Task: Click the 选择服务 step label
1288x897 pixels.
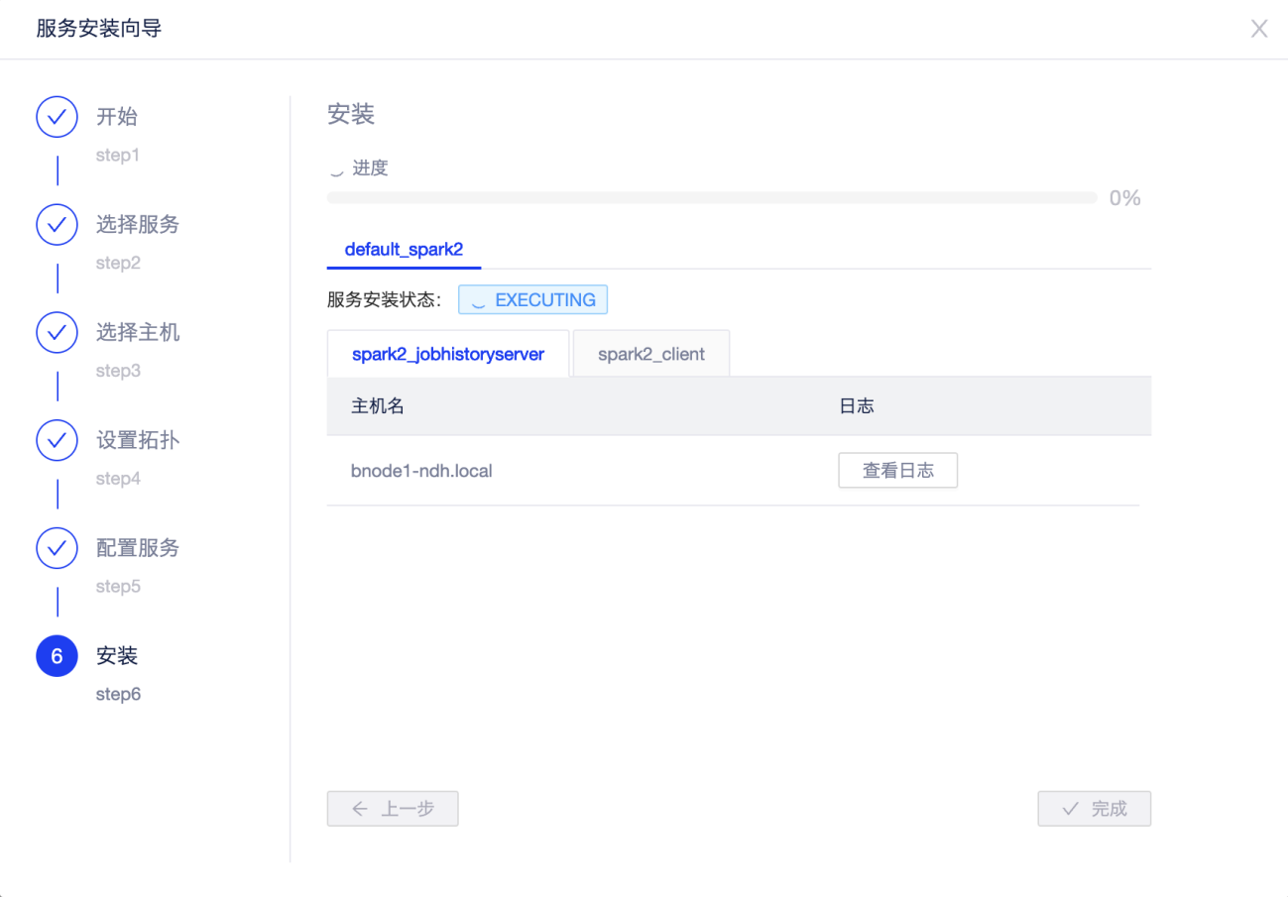Action: 138,225
